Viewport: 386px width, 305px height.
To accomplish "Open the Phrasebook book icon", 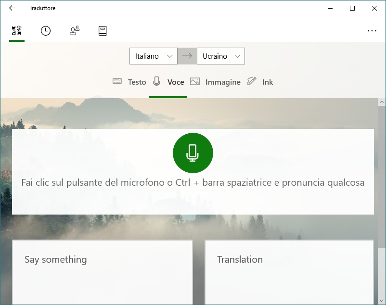I will click(x=103, y=31).
